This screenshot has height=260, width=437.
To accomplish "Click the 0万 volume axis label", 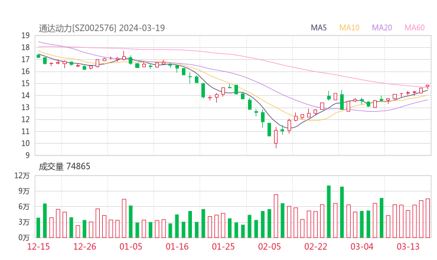I will (x=24, y=238).
